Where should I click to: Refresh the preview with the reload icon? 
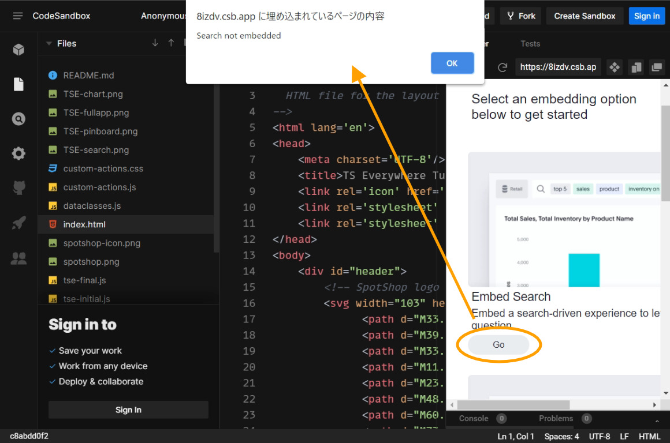point(502,66)
